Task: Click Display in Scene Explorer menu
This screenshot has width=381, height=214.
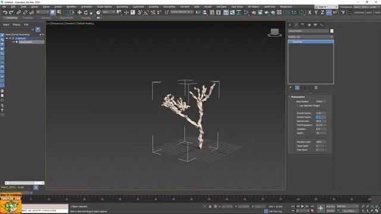Action: click(17, 24)
